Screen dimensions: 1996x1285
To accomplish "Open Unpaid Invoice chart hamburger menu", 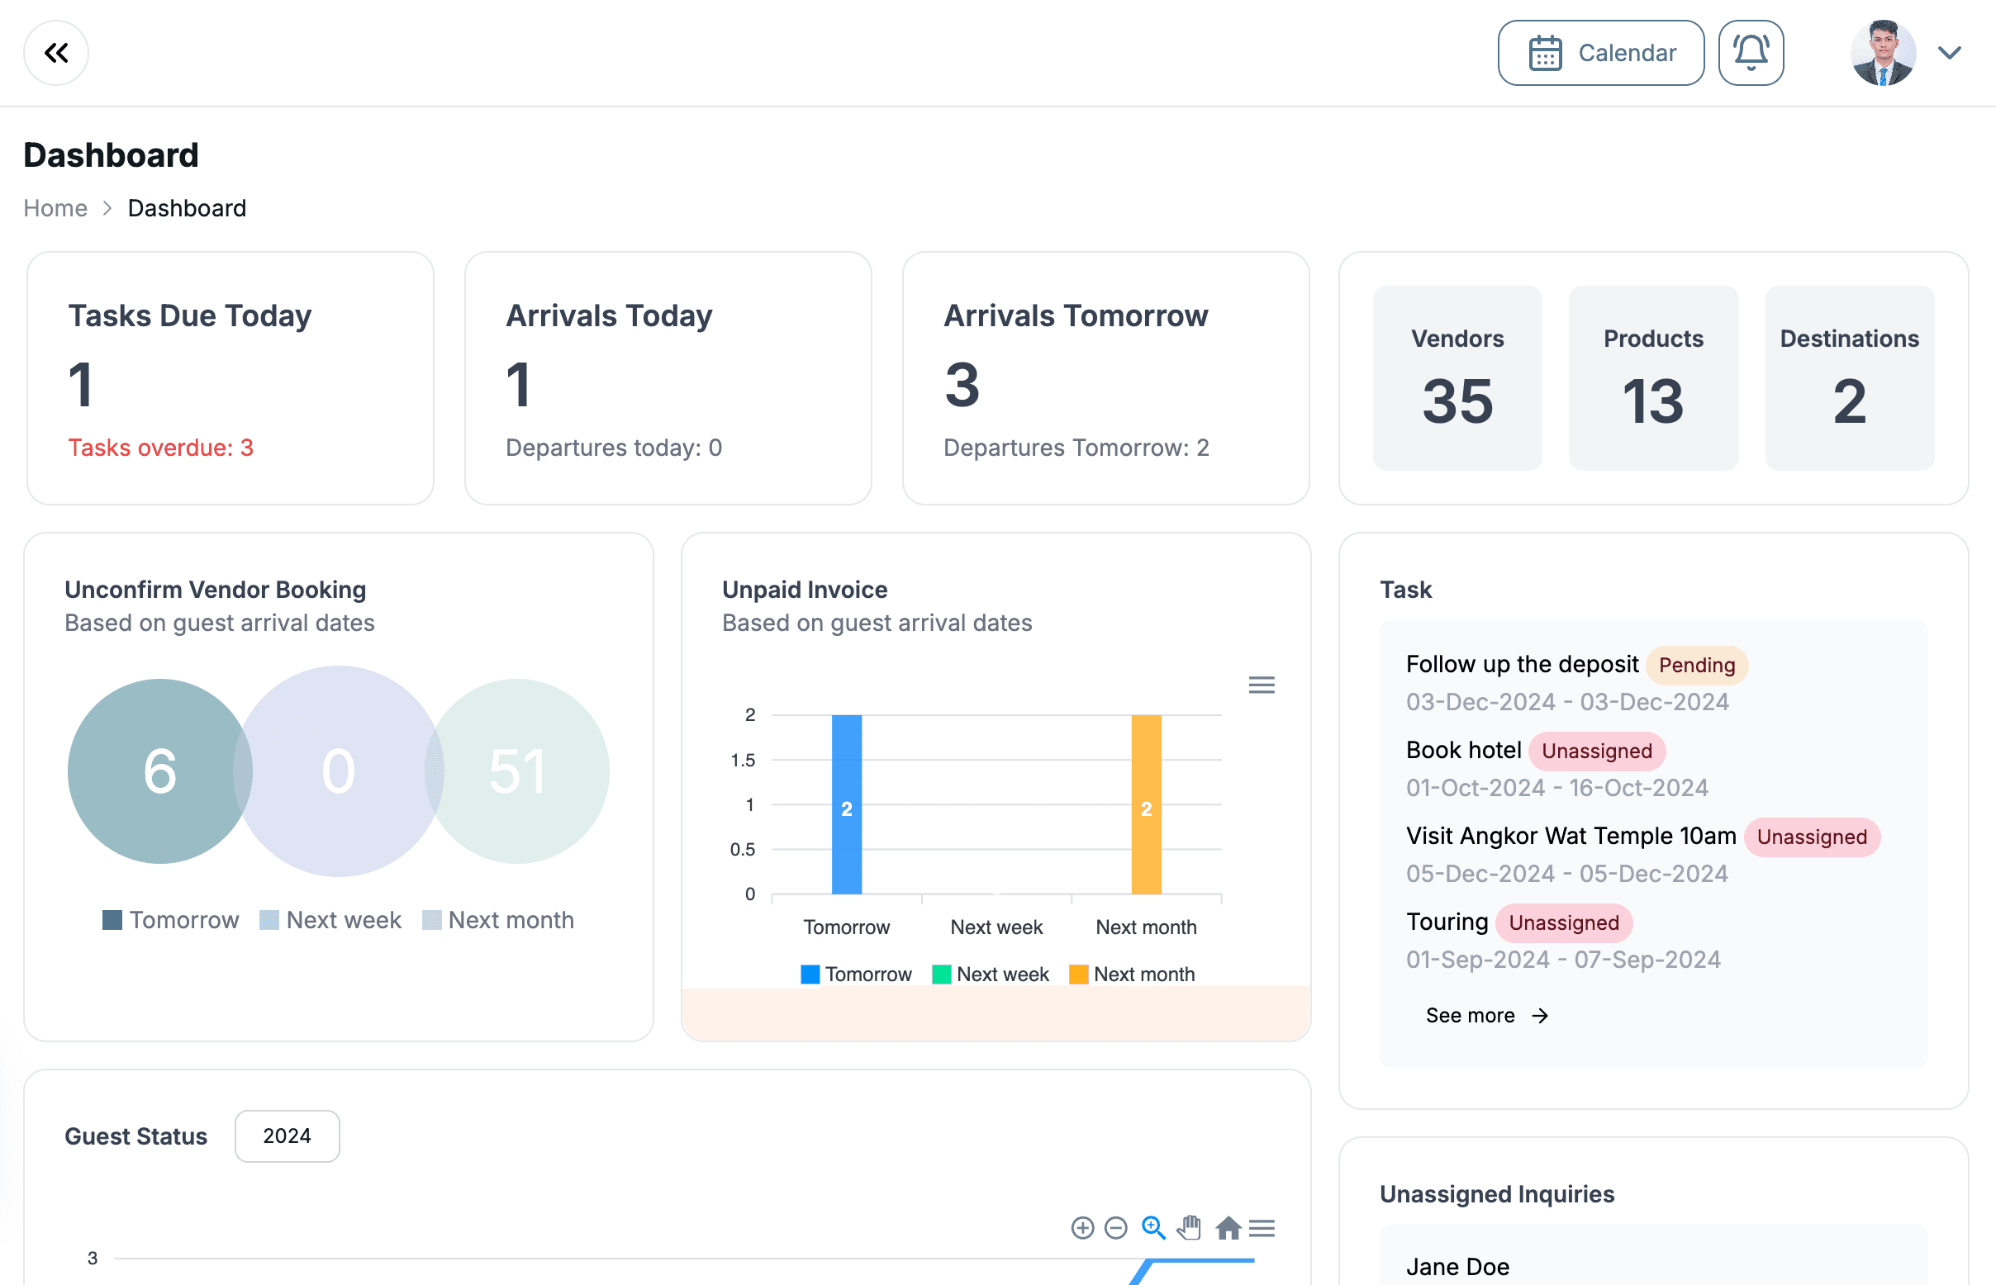I will [x=1262, y=685].
